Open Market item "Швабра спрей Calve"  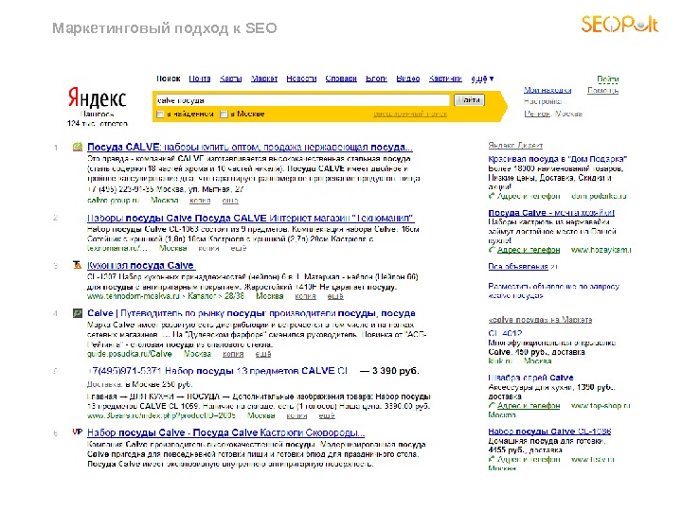pos(530,378)
